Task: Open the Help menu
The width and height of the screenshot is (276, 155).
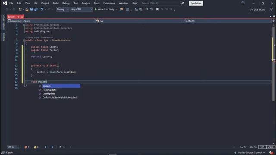Action: [x=134, y=3]
